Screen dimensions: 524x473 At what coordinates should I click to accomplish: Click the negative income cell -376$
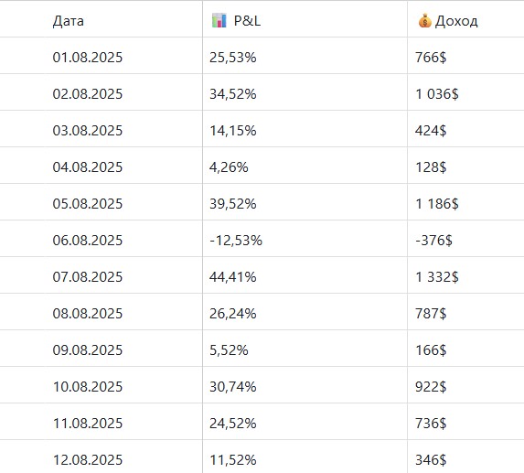[433, 241]
